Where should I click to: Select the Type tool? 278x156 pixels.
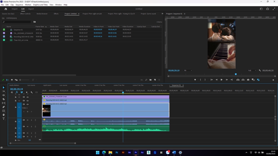[x=4, y=119]
